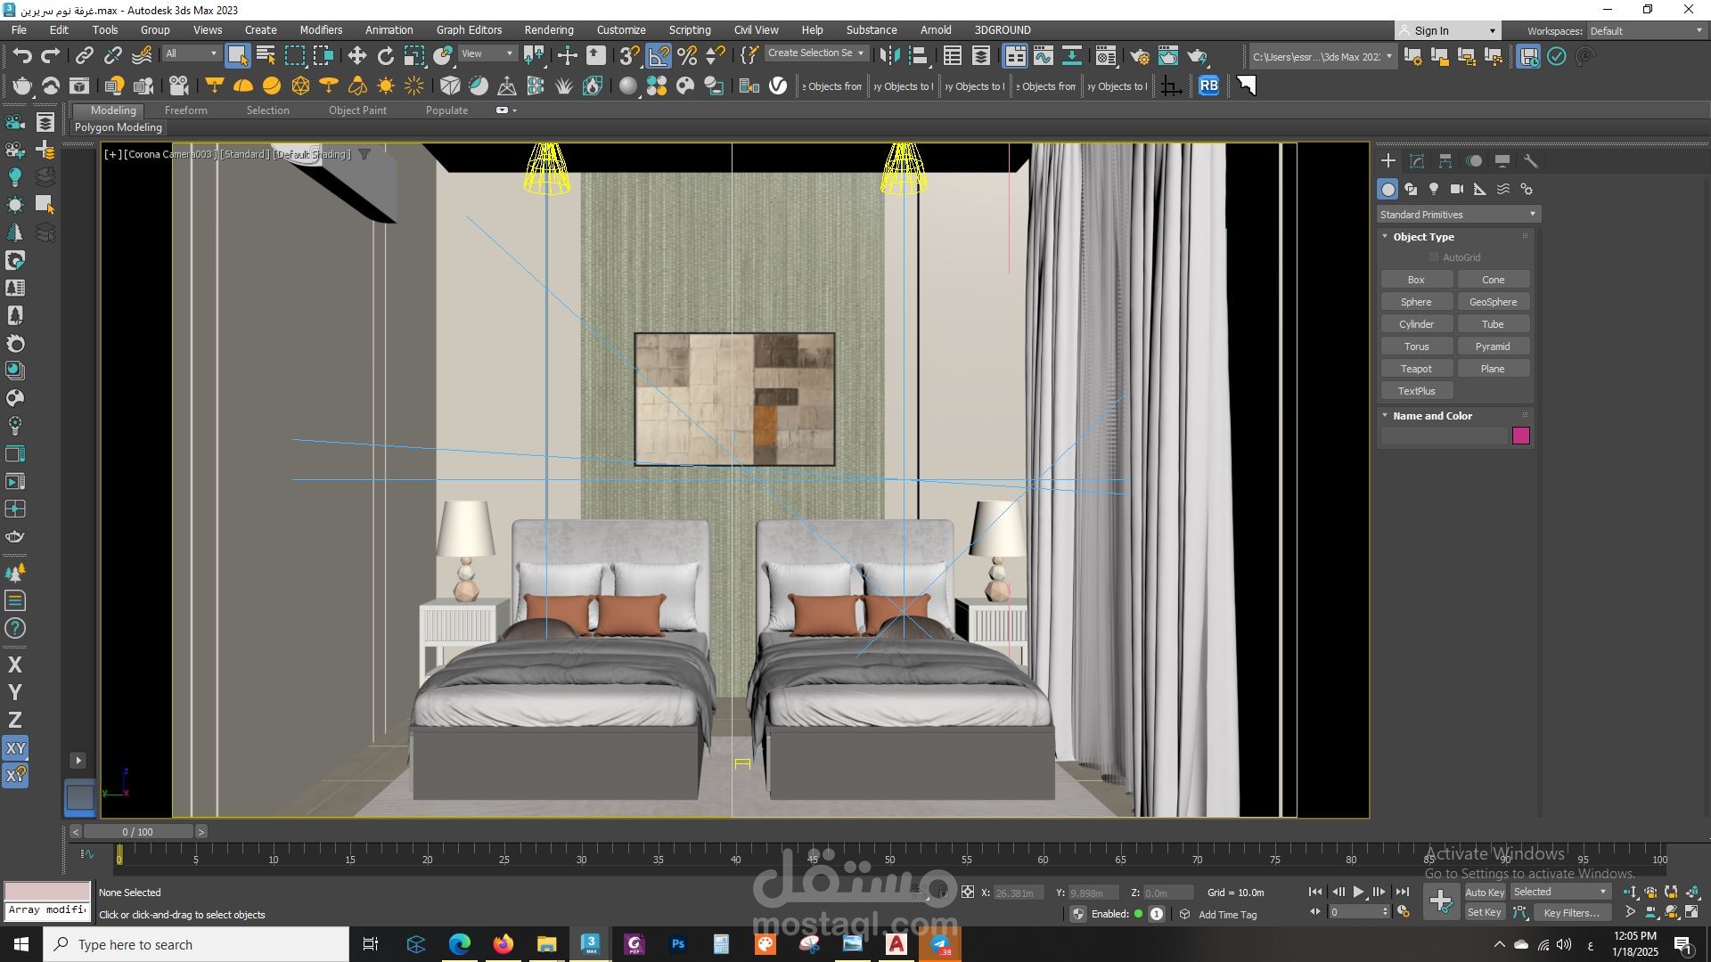Enable the AutoGrid checkbox
This screenshot has width=1711, height=962.
coord(1434,257)
